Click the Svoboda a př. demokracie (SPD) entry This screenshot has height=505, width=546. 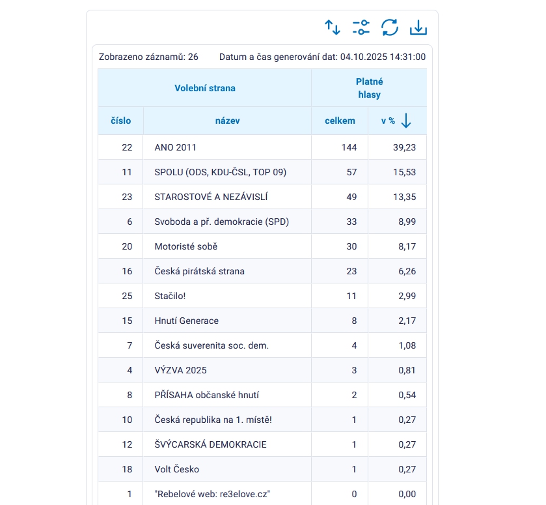coord(221,222)
